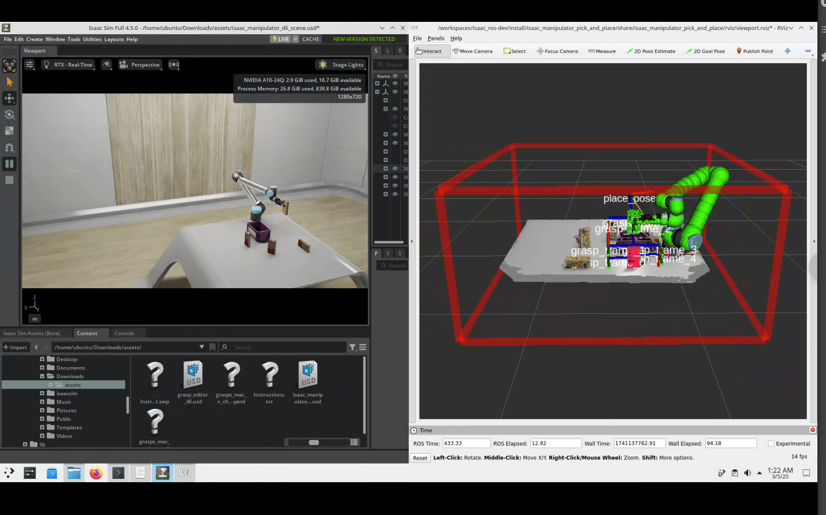Click the Scale tool icon
Screen dimensions: 826x515
pos(10,131)
